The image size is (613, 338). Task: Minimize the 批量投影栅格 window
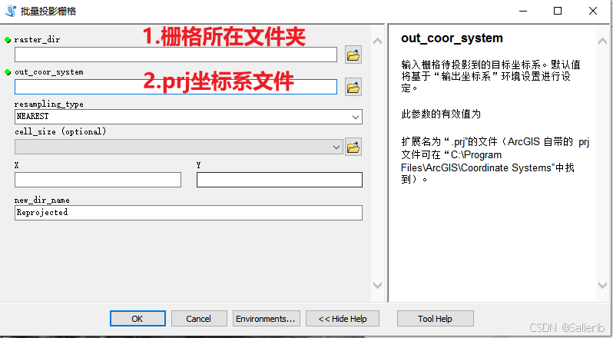(523, 11)
